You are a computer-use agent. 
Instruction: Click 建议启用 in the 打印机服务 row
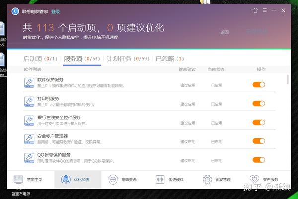click(188, 104)
